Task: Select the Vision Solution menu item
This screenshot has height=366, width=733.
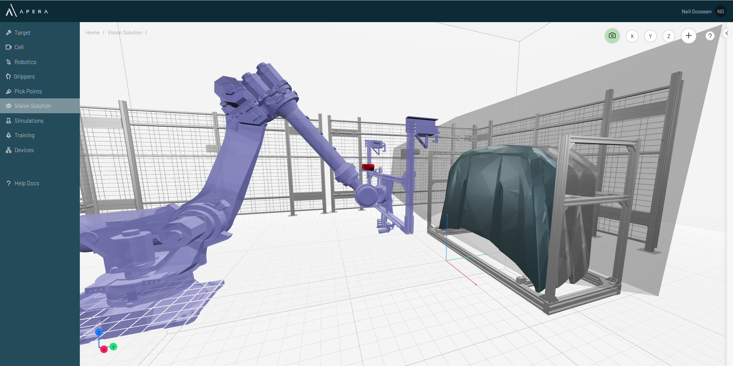Action: (x=32, y=106)
